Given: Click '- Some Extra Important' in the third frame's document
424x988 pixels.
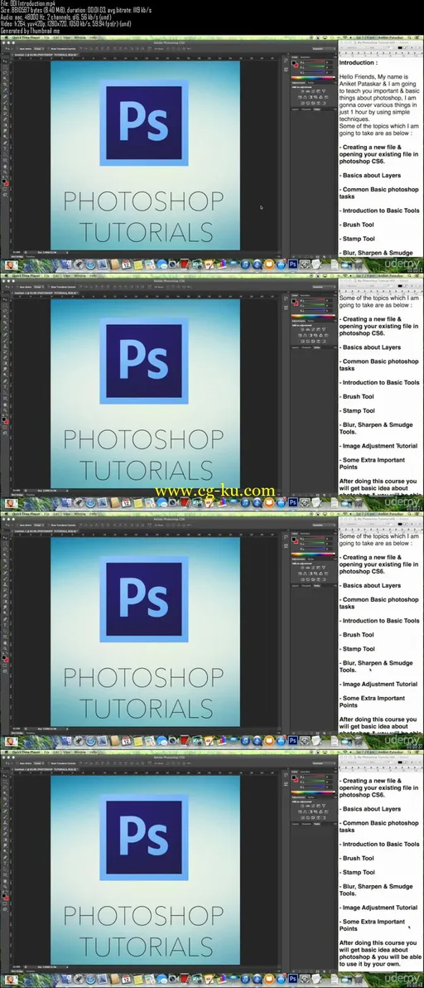Looking at the screenshot, I should tap(373, 698).
